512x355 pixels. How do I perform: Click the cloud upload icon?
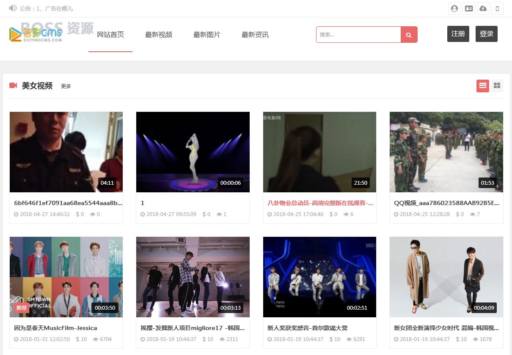pyautogui.click(x=483, y=8)
